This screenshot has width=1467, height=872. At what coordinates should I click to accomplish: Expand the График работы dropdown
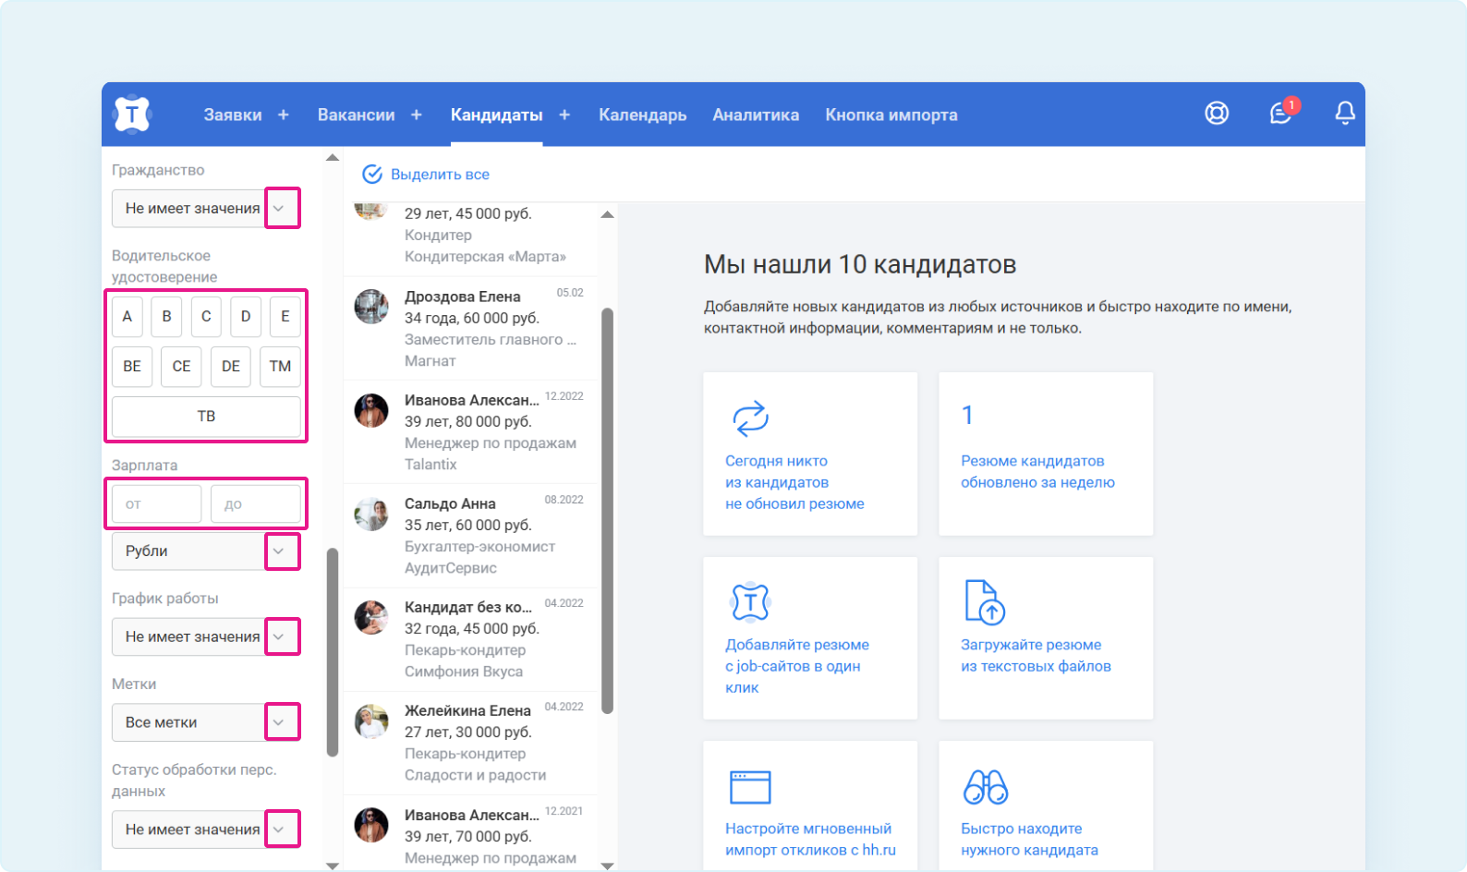click(281, 636)
